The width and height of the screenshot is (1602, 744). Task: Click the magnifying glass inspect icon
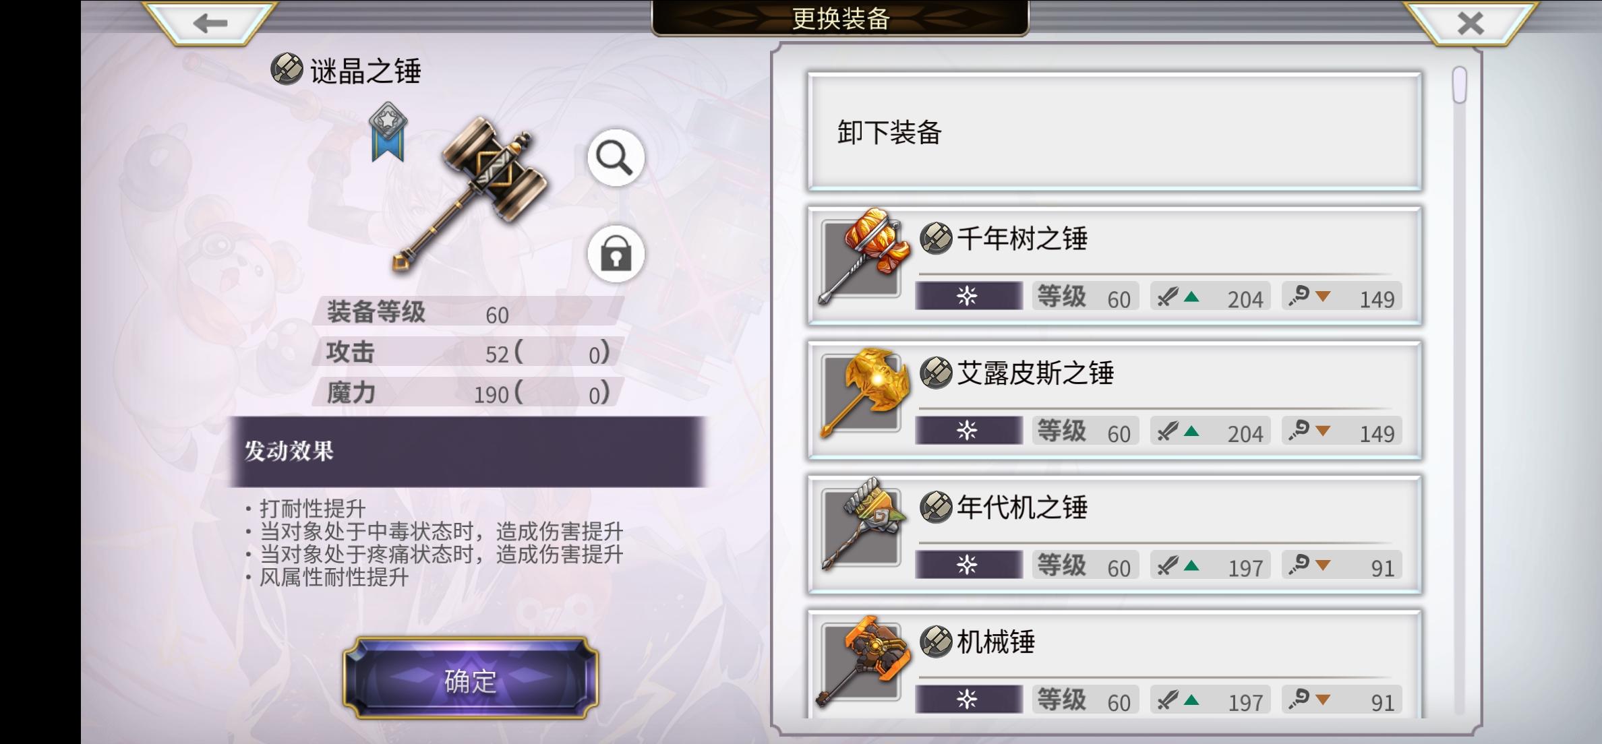pyautogui.click(x=616, y=158)
